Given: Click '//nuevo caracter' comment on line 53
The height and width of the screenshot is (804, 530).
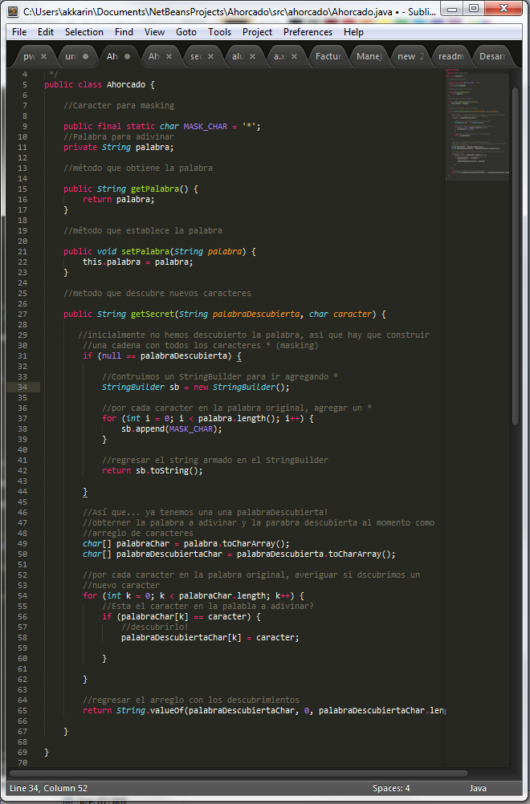Looking at the screenshot, I should [x=121, y=585].
